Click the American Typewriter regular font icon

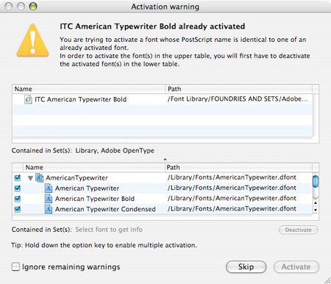[x=49, y=188]
